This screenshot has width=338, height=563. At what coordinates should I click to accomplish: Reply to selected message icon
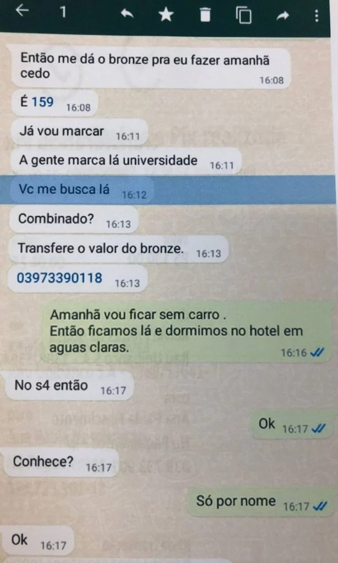coord(127,13)
